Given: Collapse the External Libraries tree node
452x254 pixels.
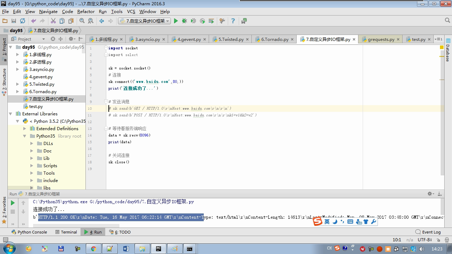Looking at the screenshot, I should point(11,114).
